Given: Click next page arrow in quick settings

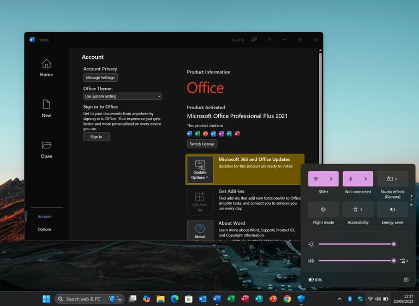Looking at the screenshot, I should pyautogui.click(x=411, y=205).
